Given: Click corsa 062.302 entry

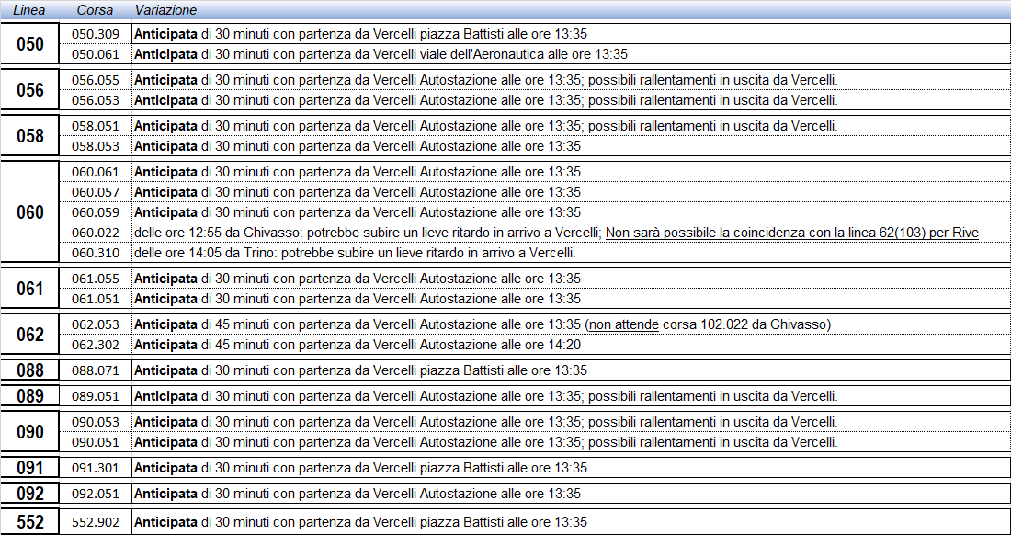Looking at the screenshot, I should [x=96, y=345].
